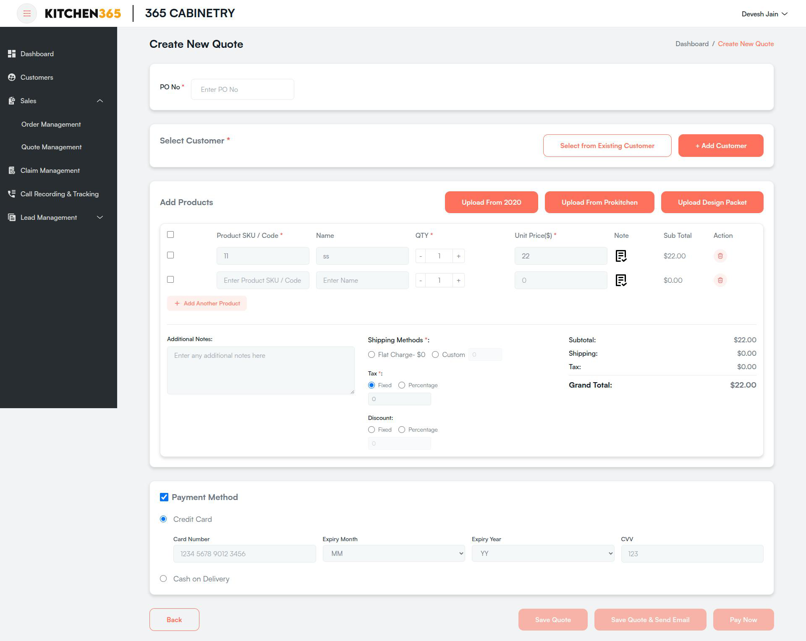This screenshot has height=641, width=806.
Task: Choose Percentage tax type
Action: pos(402,385)
